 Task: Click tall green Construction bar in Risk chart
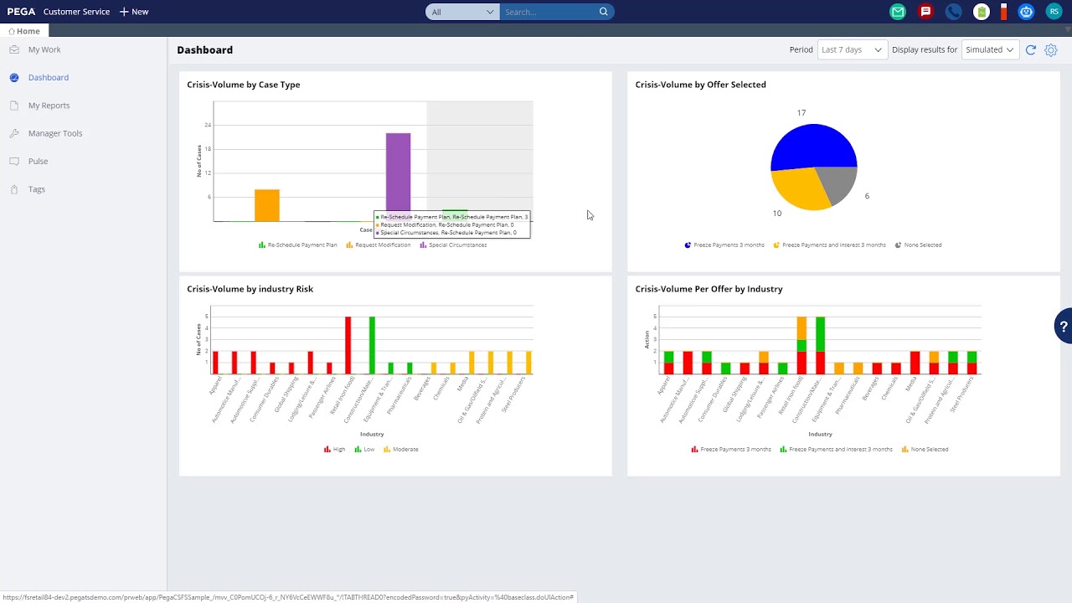tap(372, 345)
